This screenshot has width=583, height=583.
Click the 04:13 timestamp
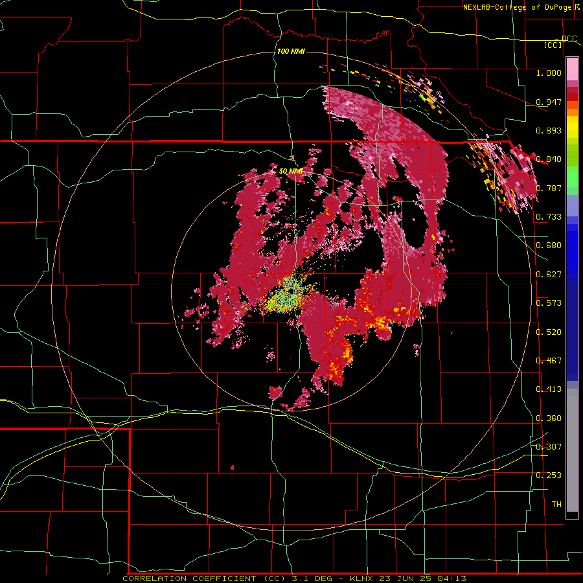pos(452,578)
